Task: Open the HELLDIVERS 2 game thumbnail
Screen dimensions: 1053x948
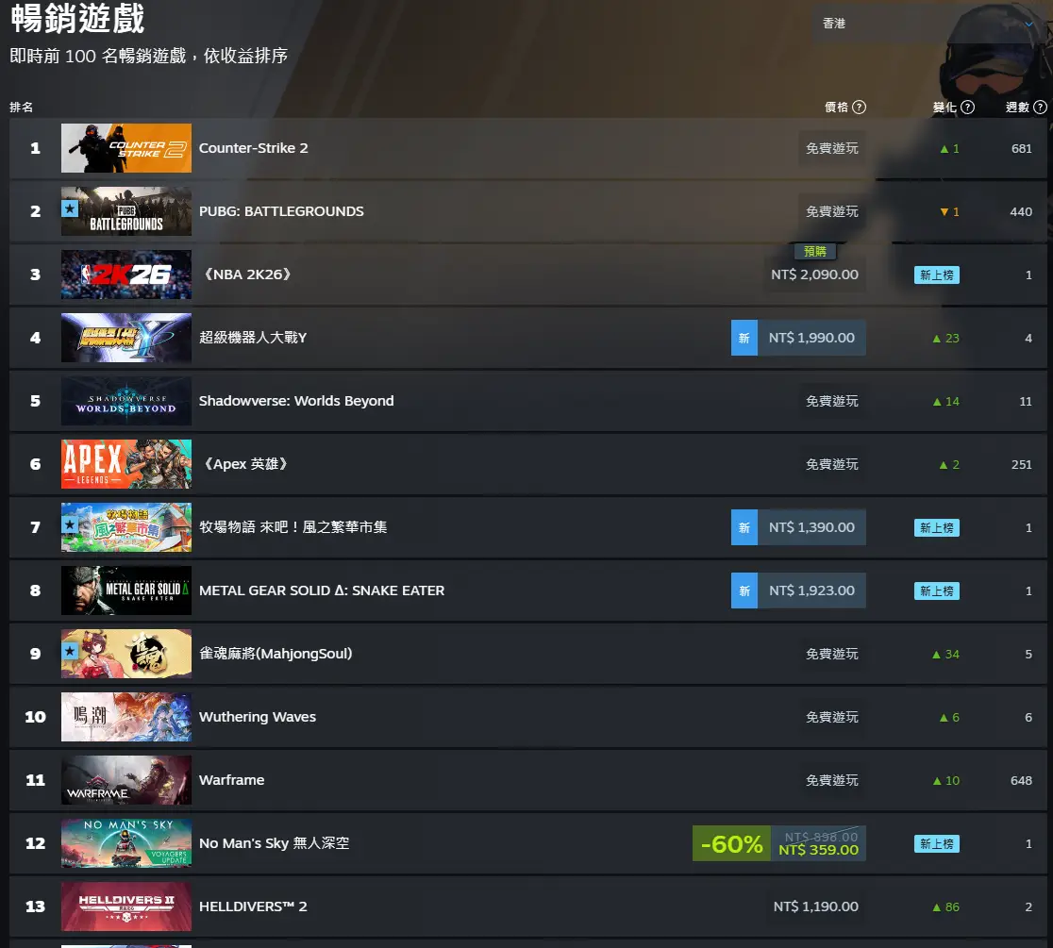Action: tap(126, 906)
